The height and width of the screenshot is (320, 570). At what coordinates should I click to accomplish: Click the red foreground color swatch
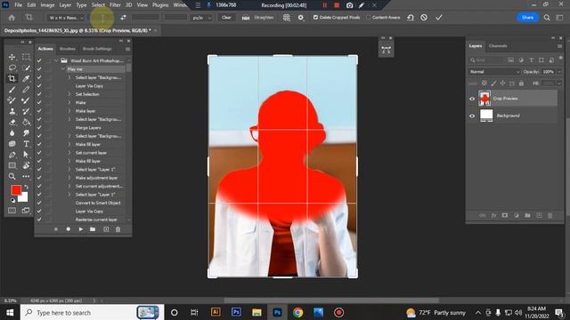[x=16, y=190]
